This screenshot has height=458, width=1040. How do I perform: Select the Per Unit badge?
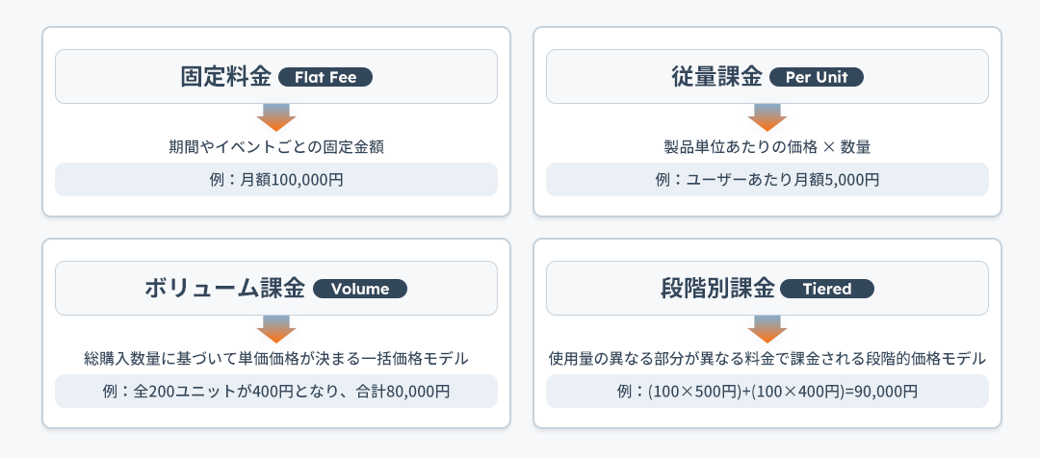pos(817,77)
